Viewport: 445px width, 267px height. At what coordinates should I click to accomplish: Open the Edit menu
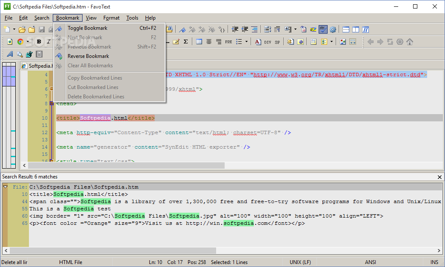(x=23, y=18)
